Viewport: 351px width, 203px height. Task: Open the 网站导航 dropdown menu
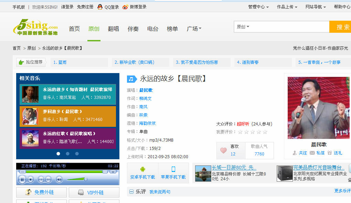[316, 7]
